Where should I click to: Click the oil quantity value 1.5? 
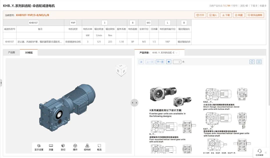tap(154, 42)
